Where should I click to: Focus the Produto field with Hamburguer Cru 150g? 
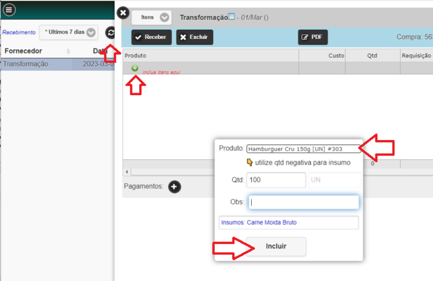point(303,149)
